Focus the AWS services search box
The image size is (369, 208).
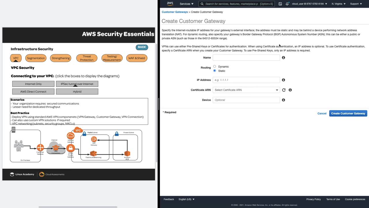[236, 4]
